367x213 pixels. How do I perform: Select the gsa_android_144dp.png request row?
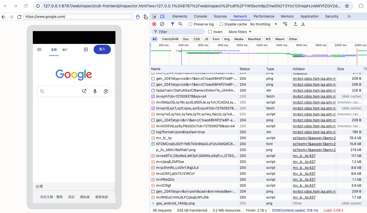[x=258, y=203]
